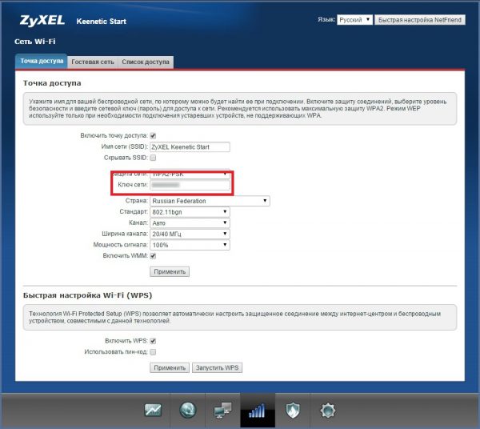Click Применить in the WPS section
Viewport: 480px width, 429px height.
pyautogui.click(x=170, y=367)
